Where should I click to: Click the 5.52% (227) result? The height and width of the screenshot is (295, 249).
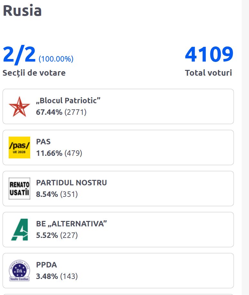click(x=57, y=235)
